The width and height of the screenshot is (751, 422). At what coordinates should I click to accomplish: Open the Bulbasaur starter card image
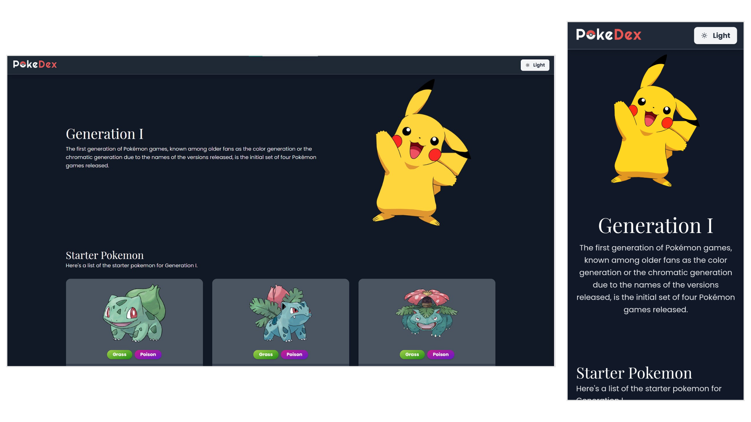(134, 313)
